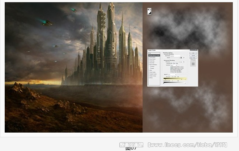Viewport: 239px width, 151px height.
Task: Toggle Vector Mask Hides Effects checkbox
Action: [171, 72]
